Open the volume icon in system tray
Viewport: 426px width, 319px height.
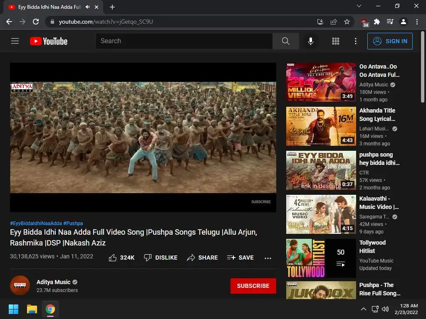[x=385, y=309]
